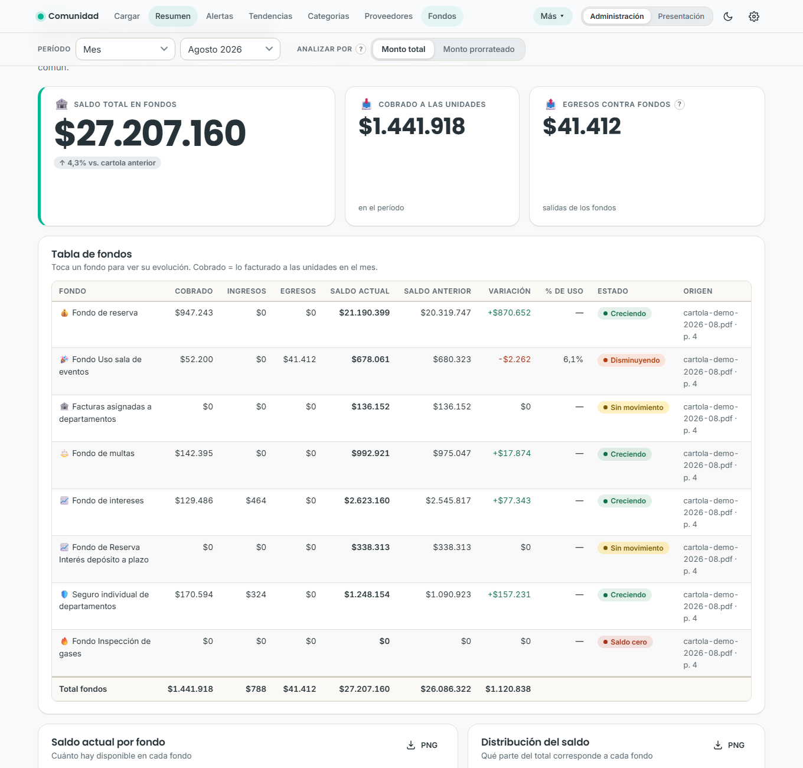Click the Fondo Inspección de gases flame icon

click(x=64, y=642)
